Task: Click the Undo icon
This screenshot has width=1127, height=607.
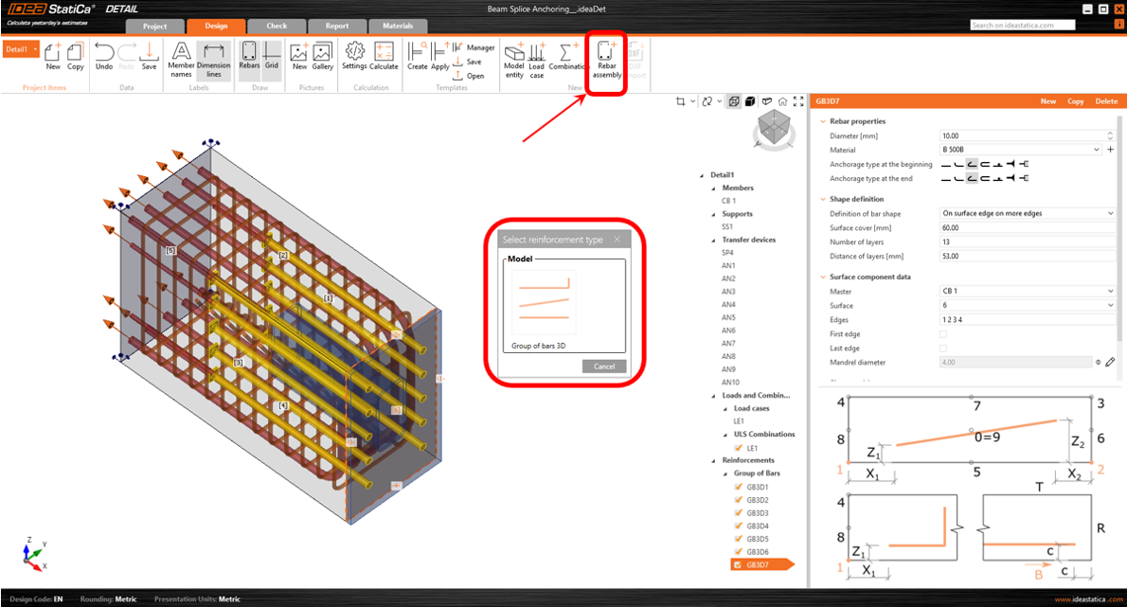Action: pyautogui.click(x=104, y=58)
